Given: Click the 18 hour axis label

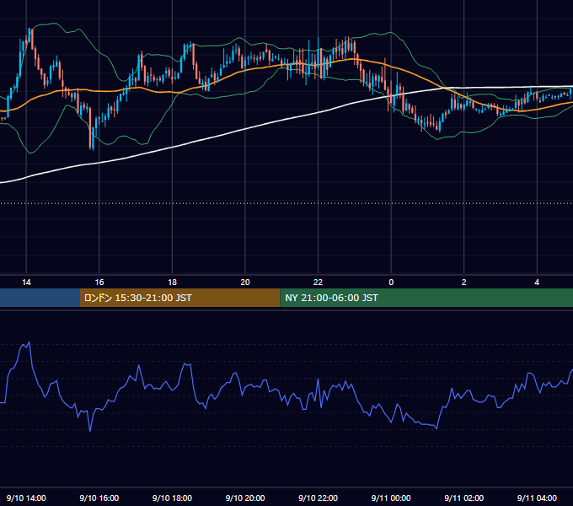Looking at the screenshot, I should point(172,283).
